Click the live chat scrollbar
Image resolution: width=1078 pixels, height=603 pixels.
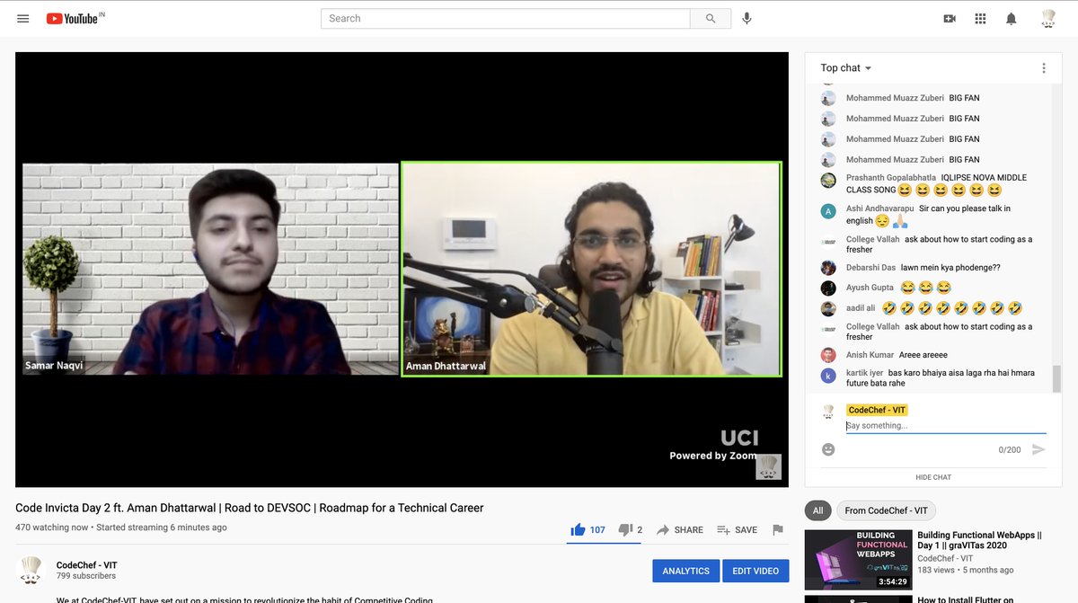pos(1056,378)
